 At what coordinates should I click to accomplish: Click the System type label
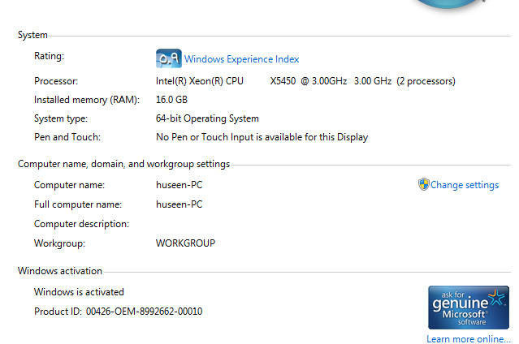click(x=61, y=118)
